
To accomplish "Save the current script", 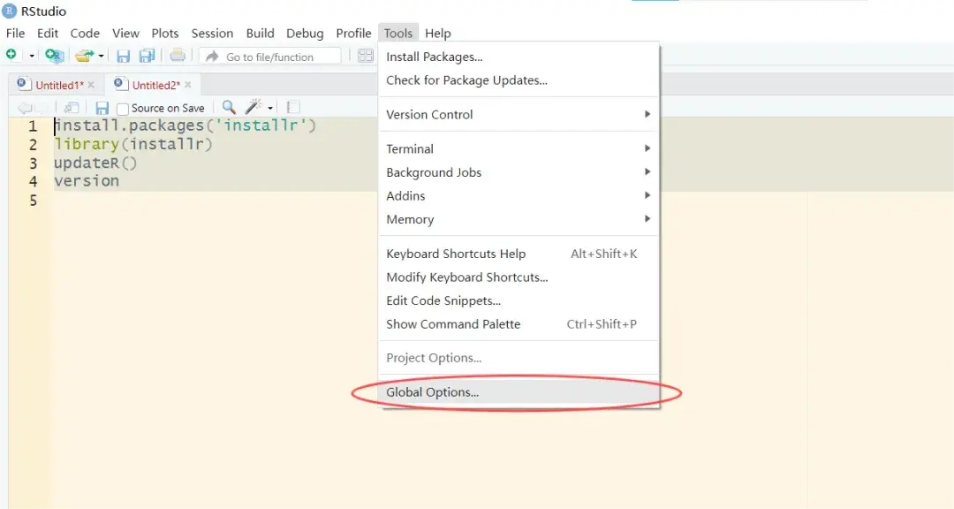I will tap(123, 55).
